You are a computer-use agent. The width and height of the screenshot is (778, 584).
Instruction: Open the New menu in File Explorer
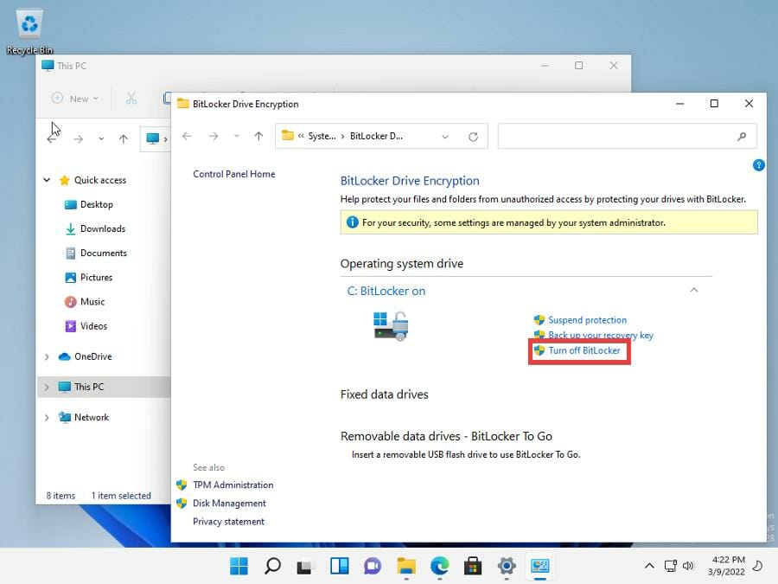pos(74,98)
